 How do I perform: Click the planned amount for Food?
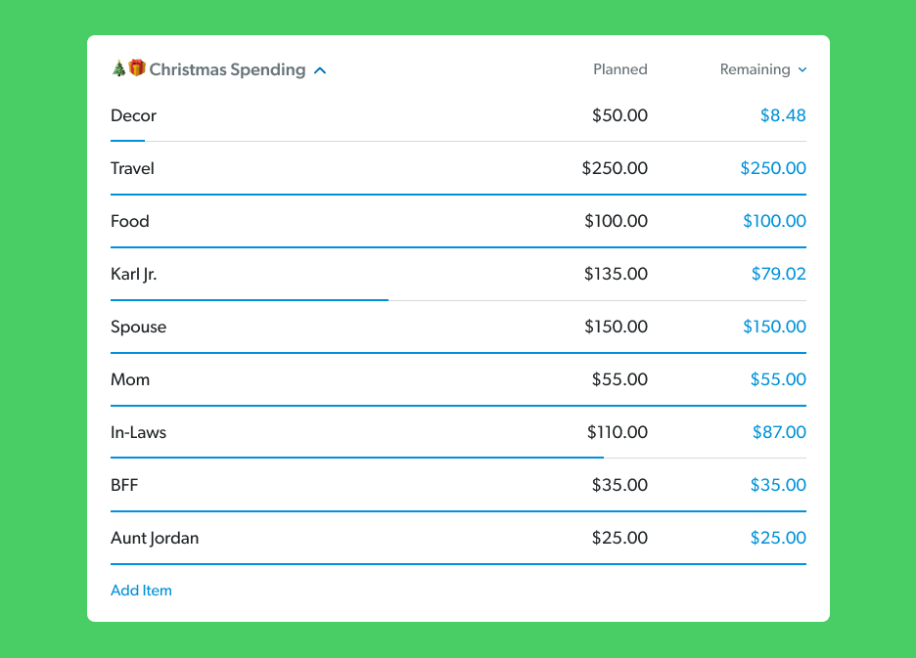coord(616,221)
